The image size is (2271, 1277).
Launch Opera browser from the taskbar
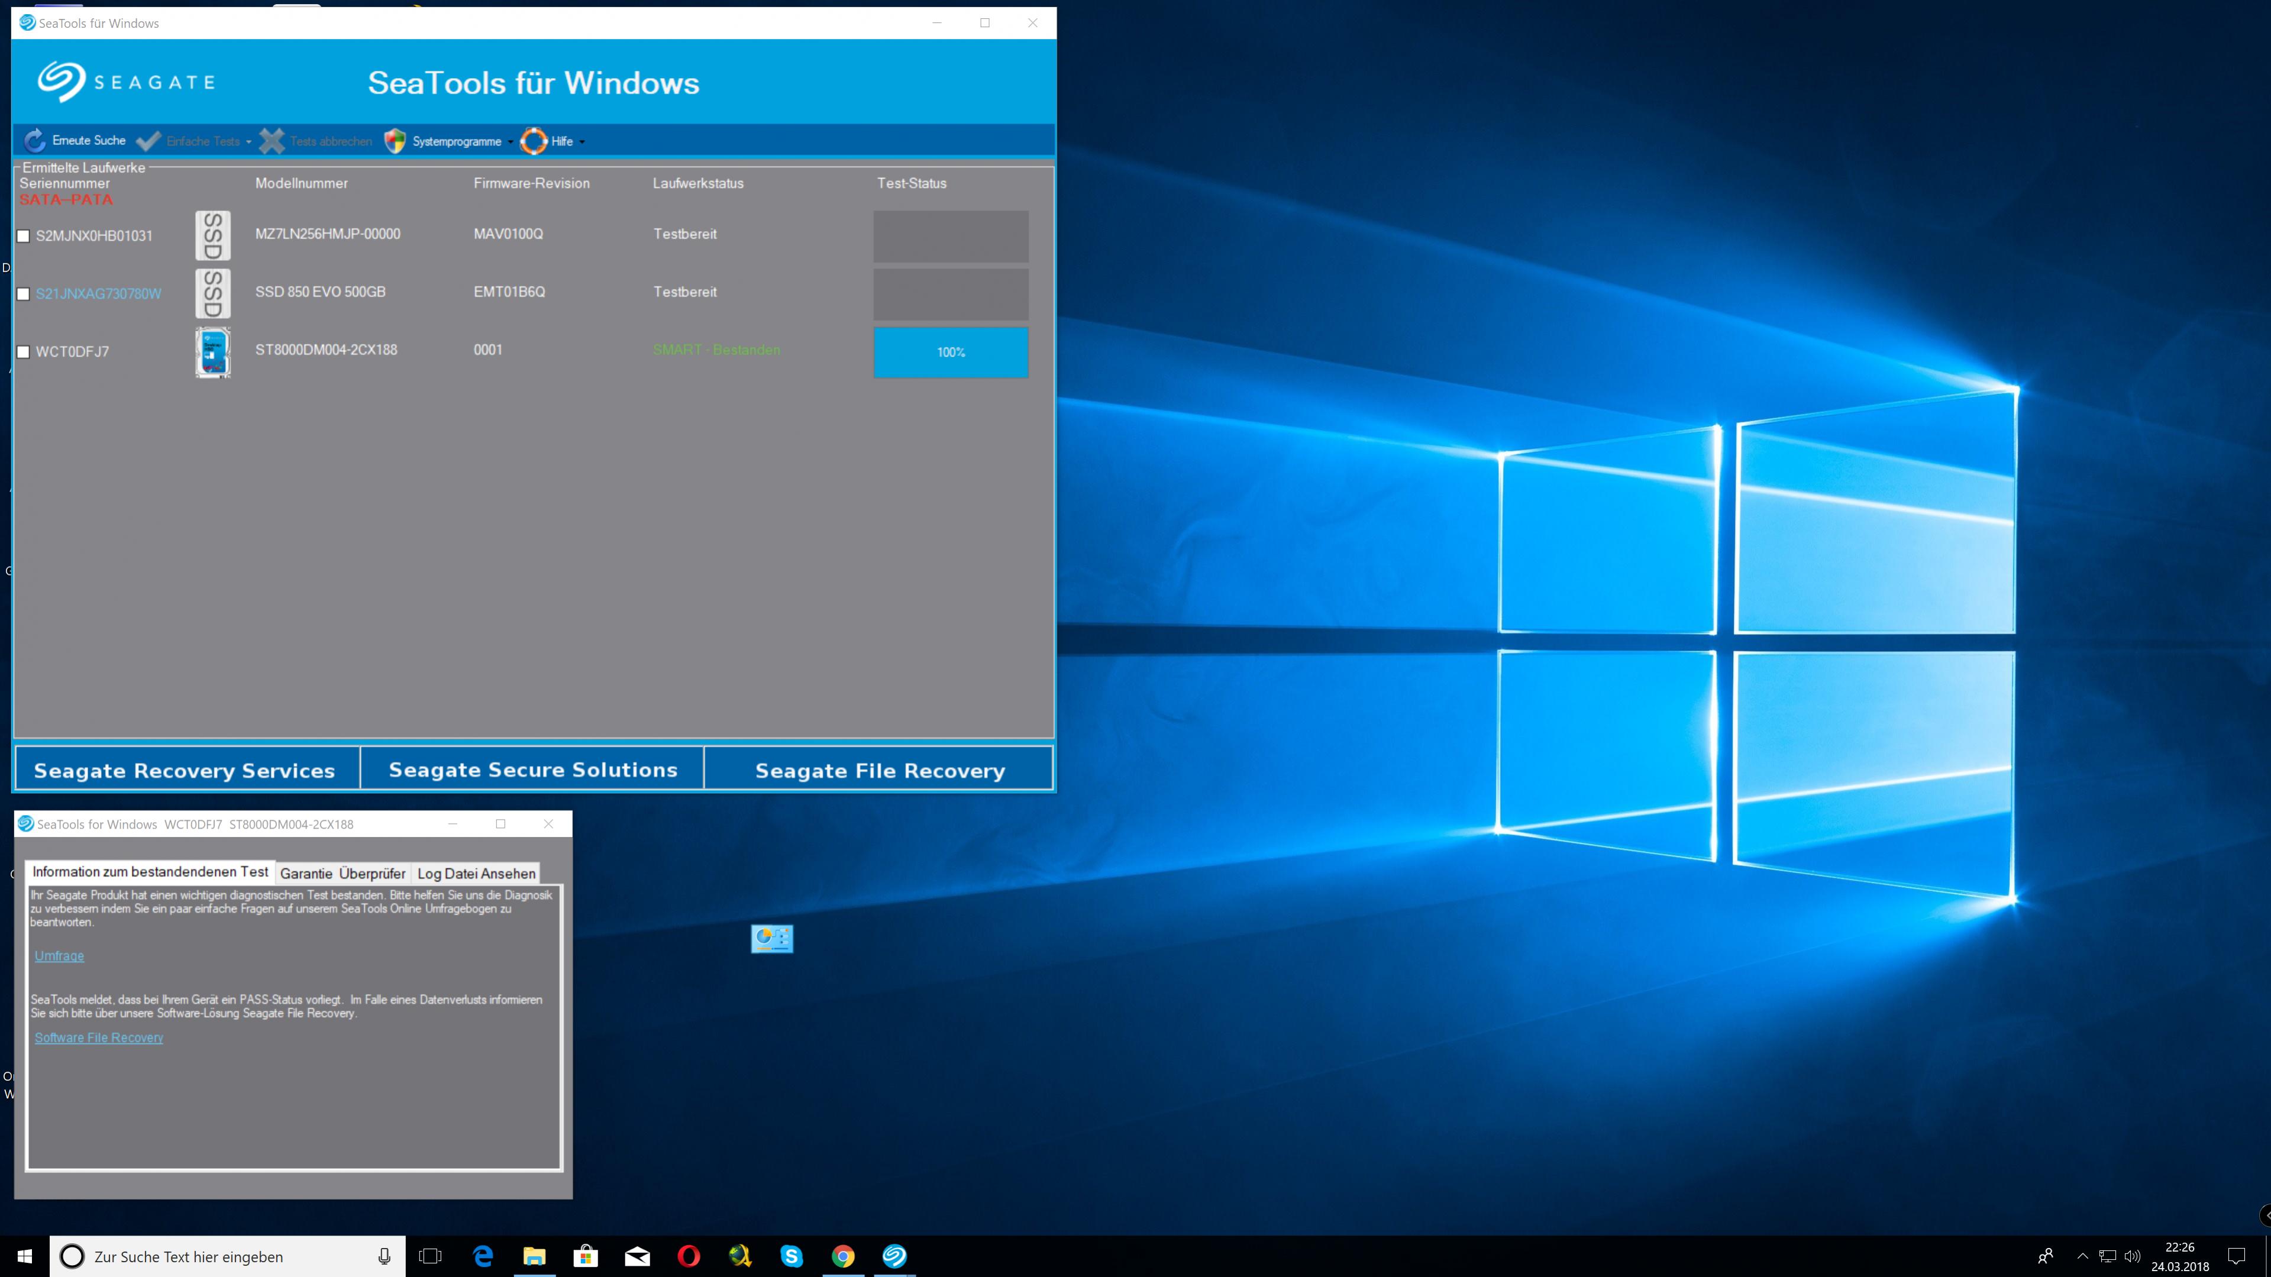[x=689, y=1256]
